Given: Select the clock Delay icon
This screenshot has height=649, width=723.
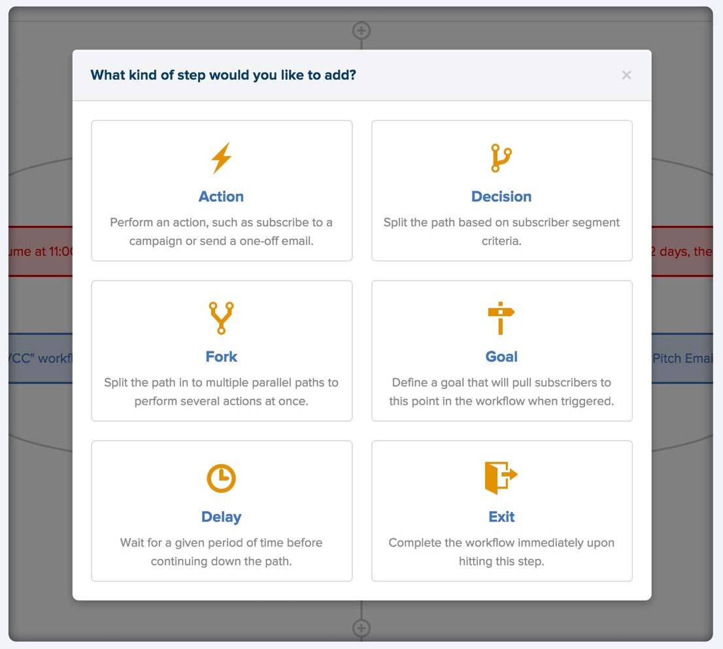Looking at the screenshot, I should [x=221, y=479].
